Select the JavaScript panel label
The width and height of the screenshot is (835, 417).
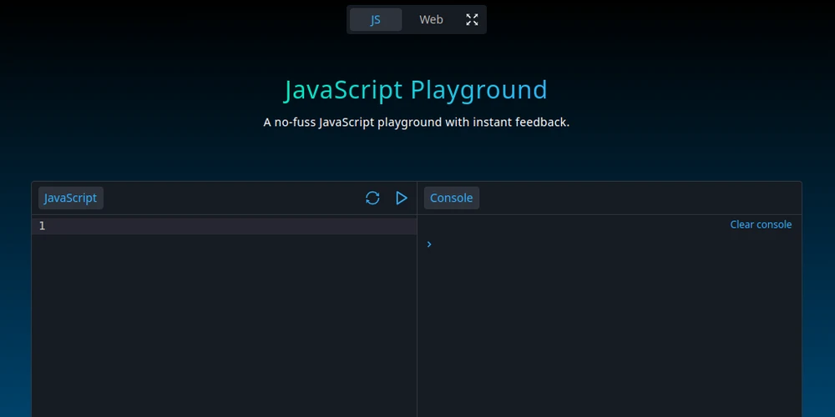(x=71, y=198)
